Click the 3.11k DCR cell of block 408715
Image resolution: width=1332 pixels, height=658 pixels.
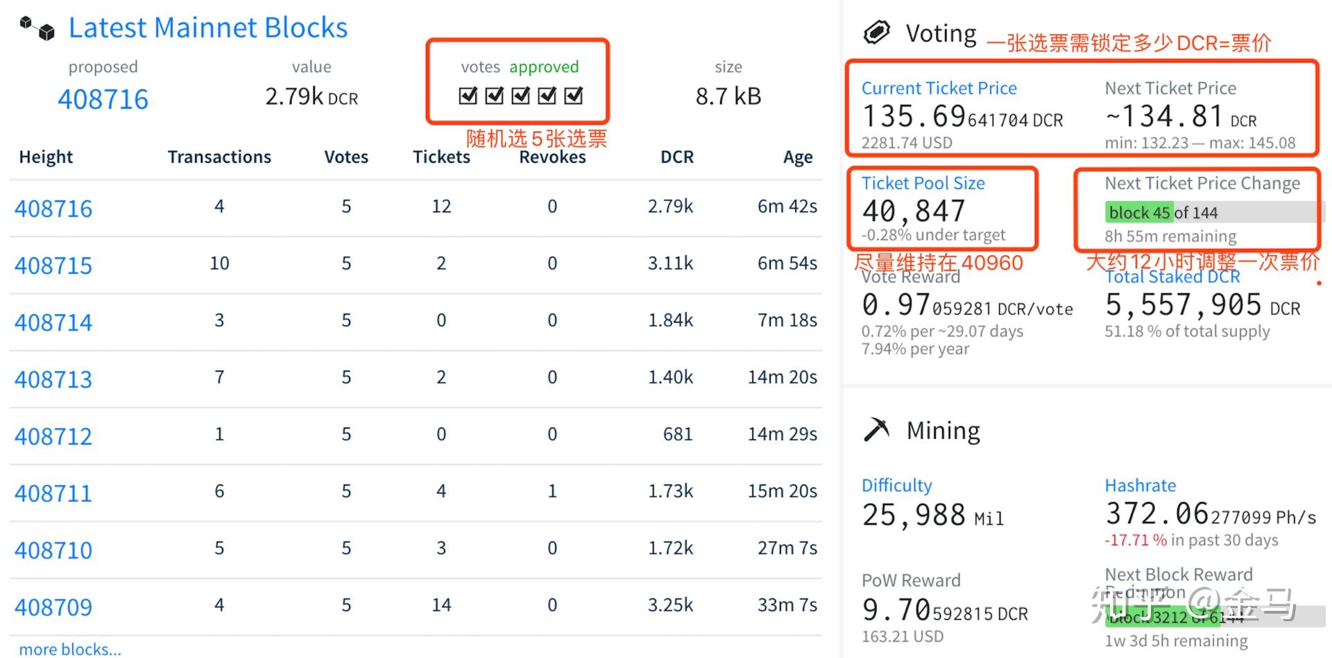tap(670, 263)
